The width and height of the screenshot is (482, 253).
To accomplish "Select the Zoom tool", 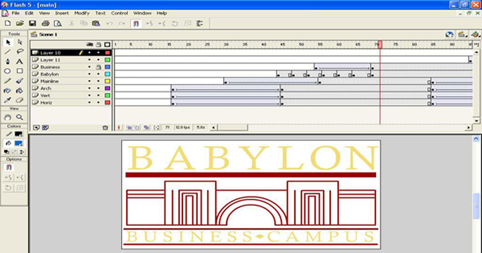I will click(20, 117).
